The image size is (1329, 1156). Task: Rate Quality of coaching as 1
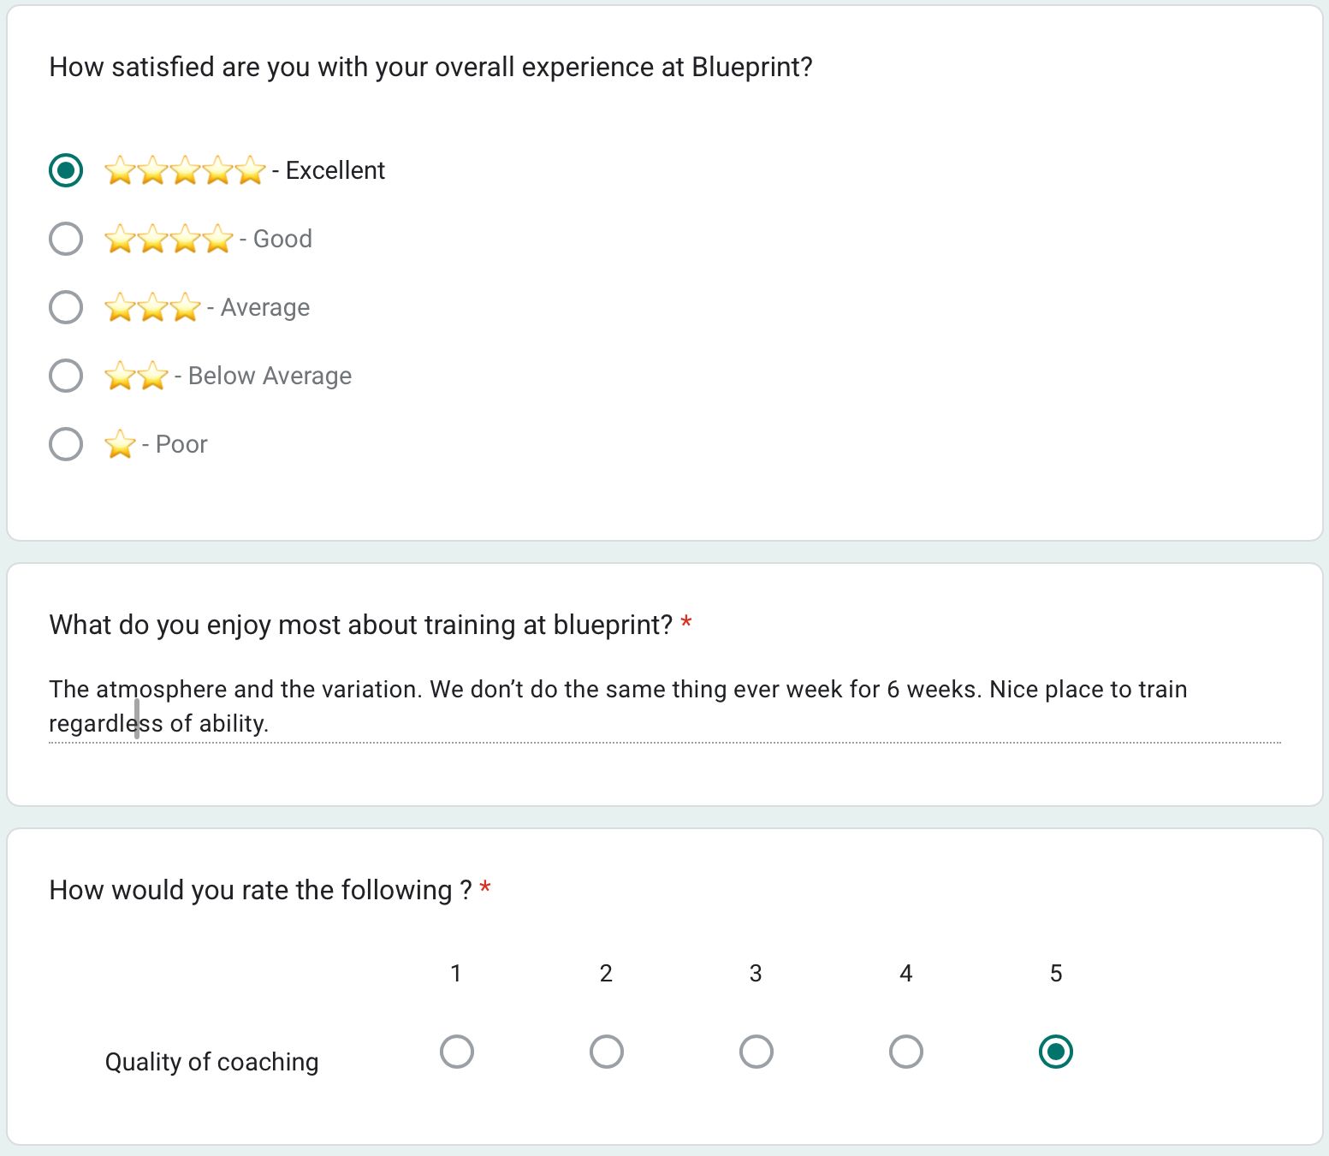457,1052
